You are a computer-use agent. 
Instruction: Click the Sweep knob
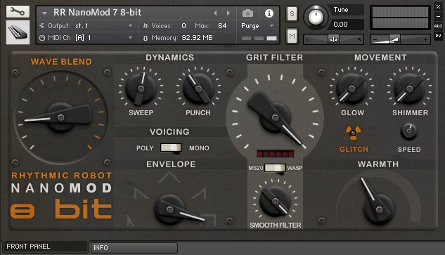click(141, 89)
